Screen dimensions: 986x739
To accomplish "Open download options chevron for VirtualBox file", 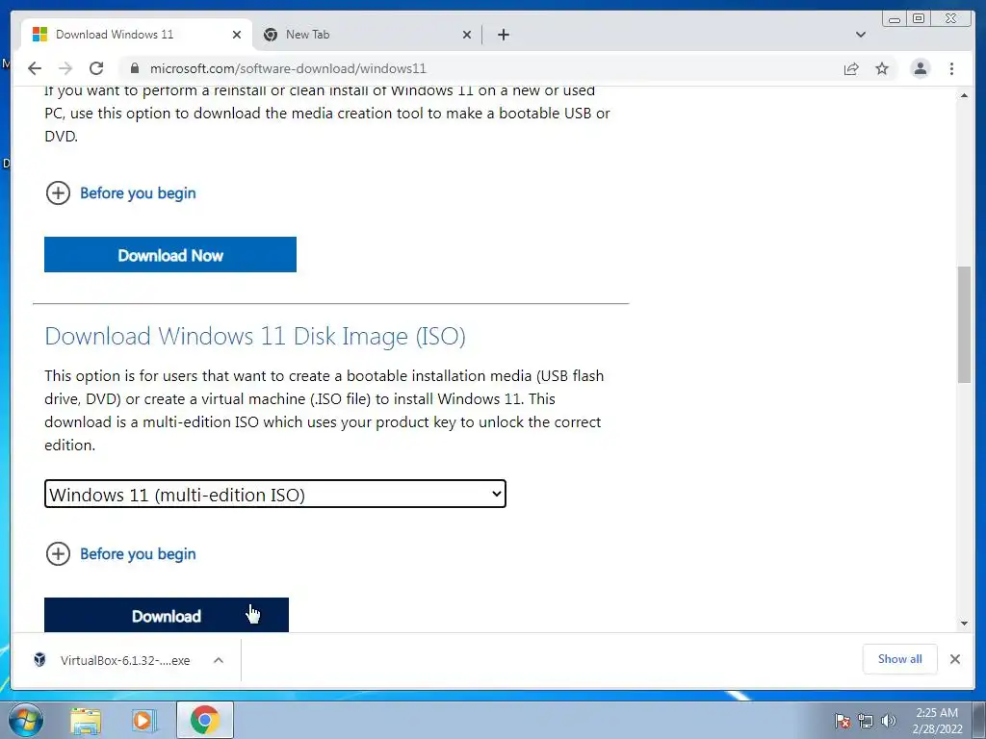I will point(219,660).
